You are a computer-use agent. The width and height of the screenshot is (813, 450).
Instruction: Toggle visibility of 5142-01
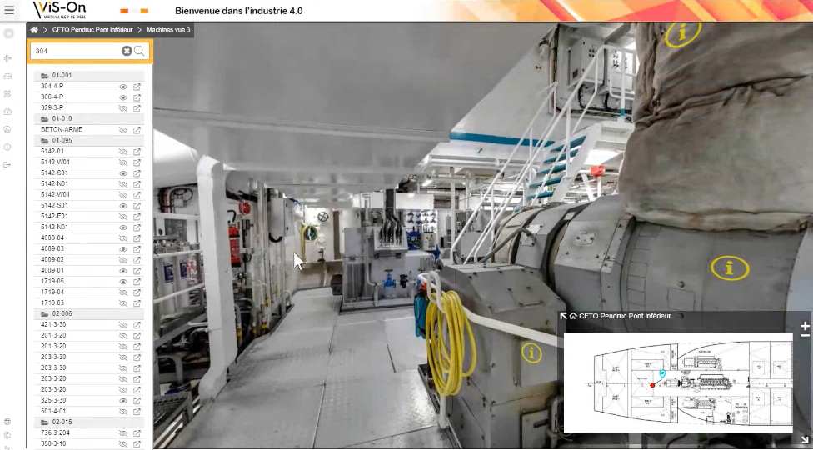tap(123, 152)
